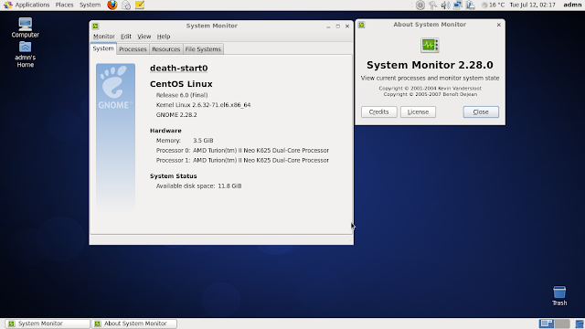Switch to the first workspace
Viewport: 585px width, 329px height.
547,324
